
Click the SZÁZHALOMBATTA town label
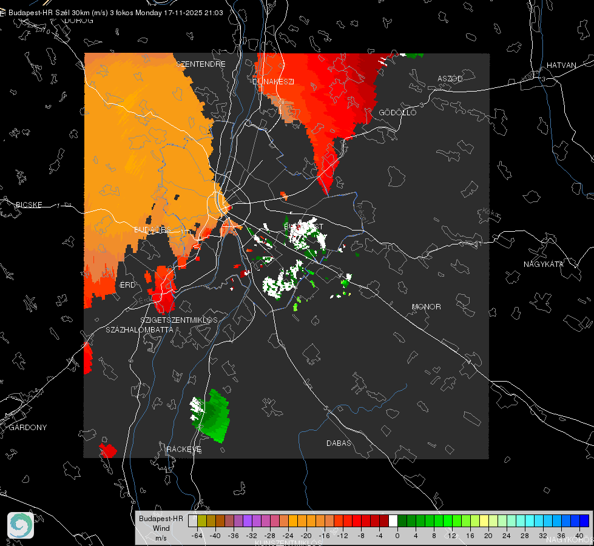coord(140,329)
